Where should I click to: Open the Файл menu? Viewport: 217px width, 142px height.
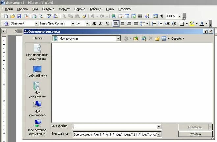9,9
